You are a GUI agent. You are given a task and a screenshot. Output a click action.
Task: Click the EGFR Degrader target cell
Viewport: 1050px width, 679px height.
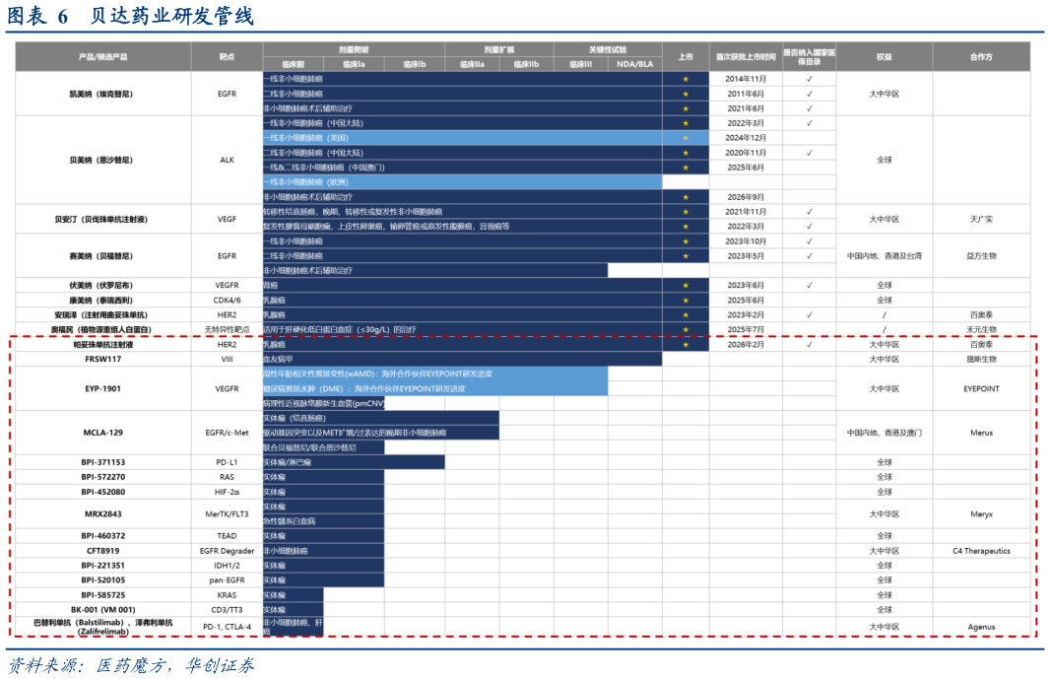227,551
